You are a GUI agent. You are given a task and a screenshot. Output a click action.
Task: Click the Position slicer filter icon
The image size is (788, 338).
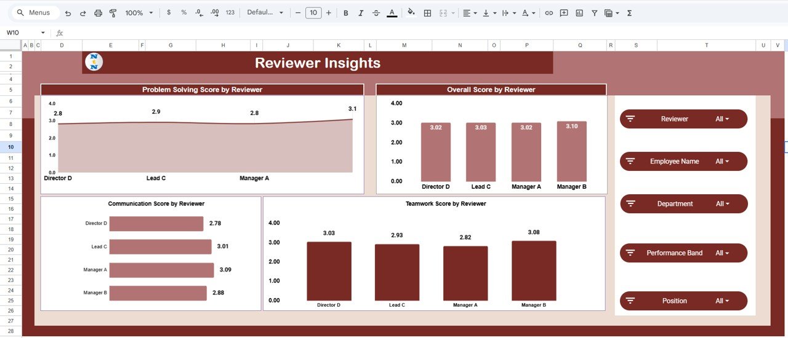tap(630, 301)
